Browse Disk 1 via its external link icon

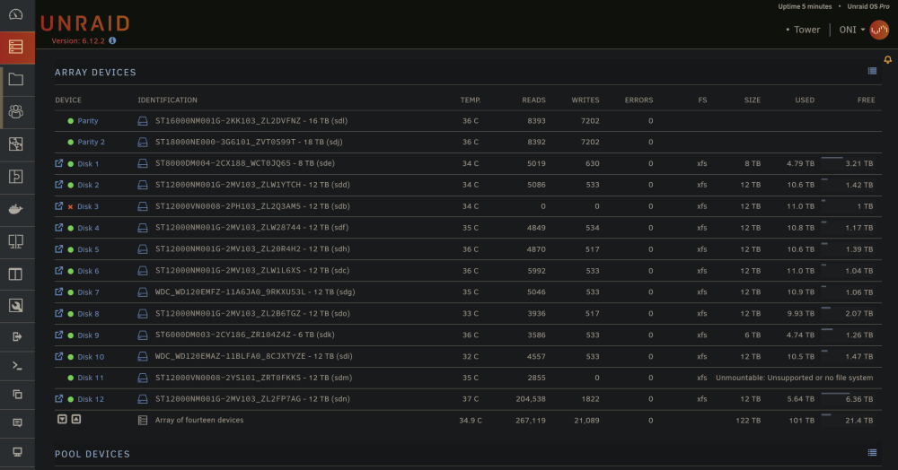(58, 163)
